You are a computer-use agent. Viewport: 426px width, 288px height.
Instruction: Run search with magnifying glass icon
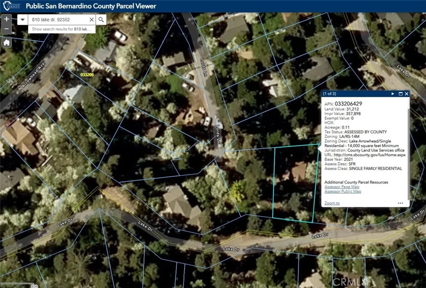pyautogui.click(x=101, y=20)
